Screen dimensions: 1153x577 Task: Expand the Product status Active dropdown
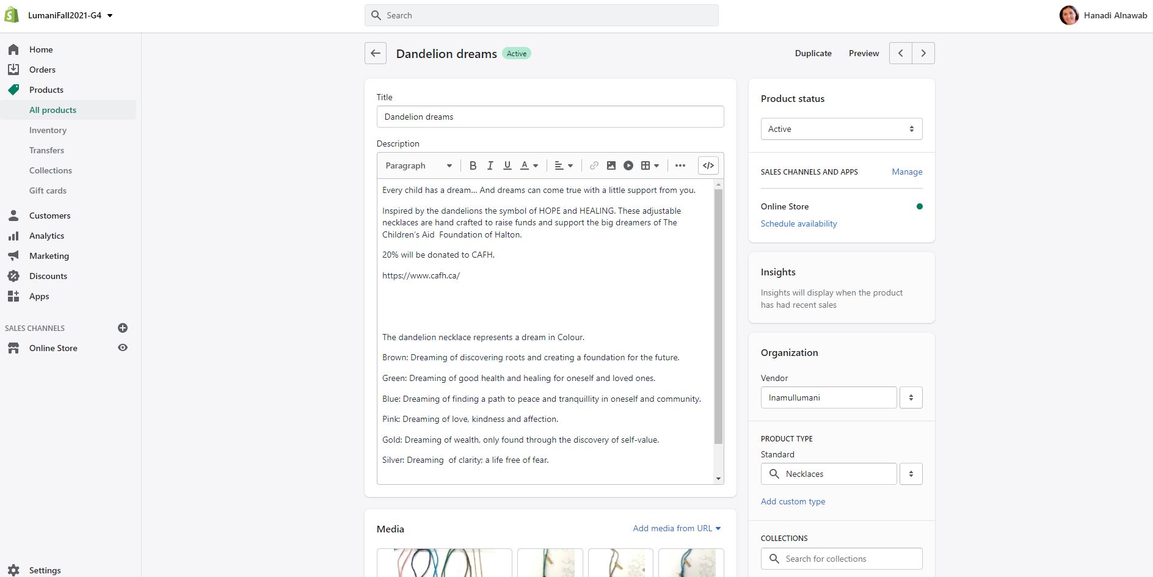point(841,129)
